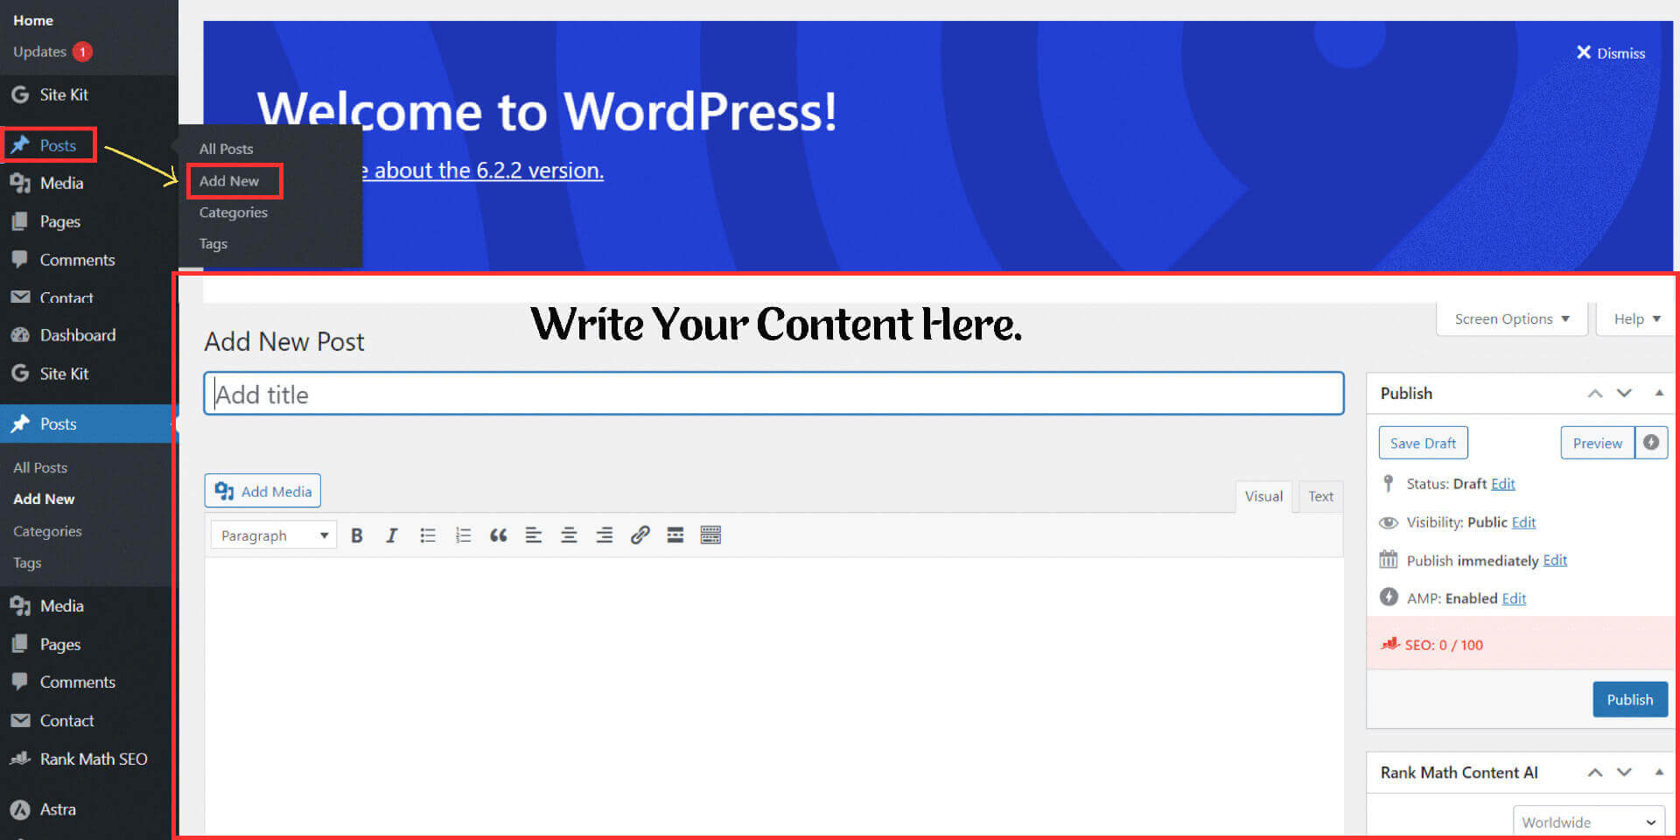Switch to the Text editor tab
The width and height of the screenshot is (1680, 840).
tap(1319, 496)
